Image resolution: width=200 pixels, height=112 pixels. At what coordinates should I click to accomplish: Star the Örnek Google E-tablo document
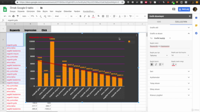point(37,8)
